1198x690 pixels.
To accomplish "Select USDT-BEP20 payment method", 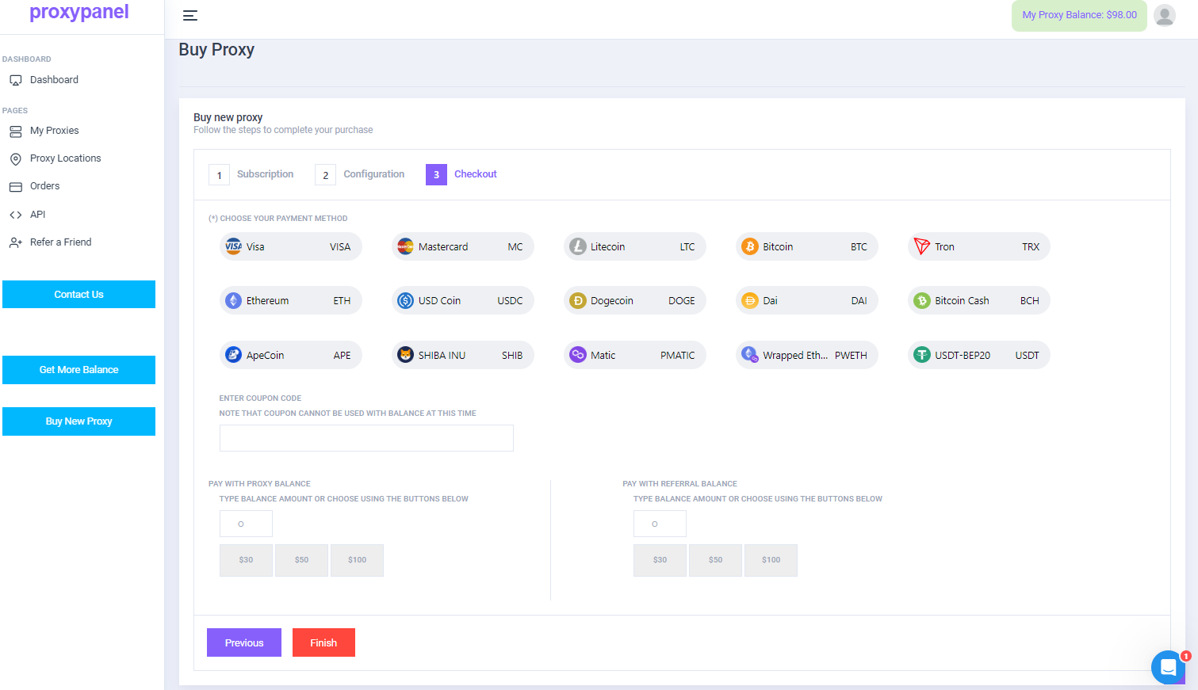I will click(x=978, y=355).
